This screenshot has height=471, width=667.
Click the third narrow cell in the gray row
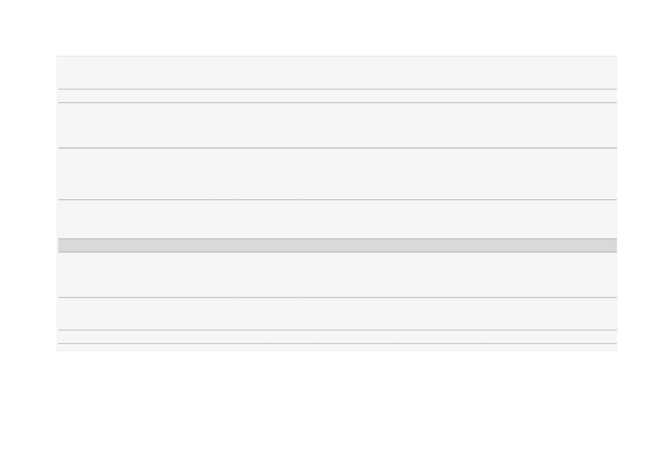[252, 245]
